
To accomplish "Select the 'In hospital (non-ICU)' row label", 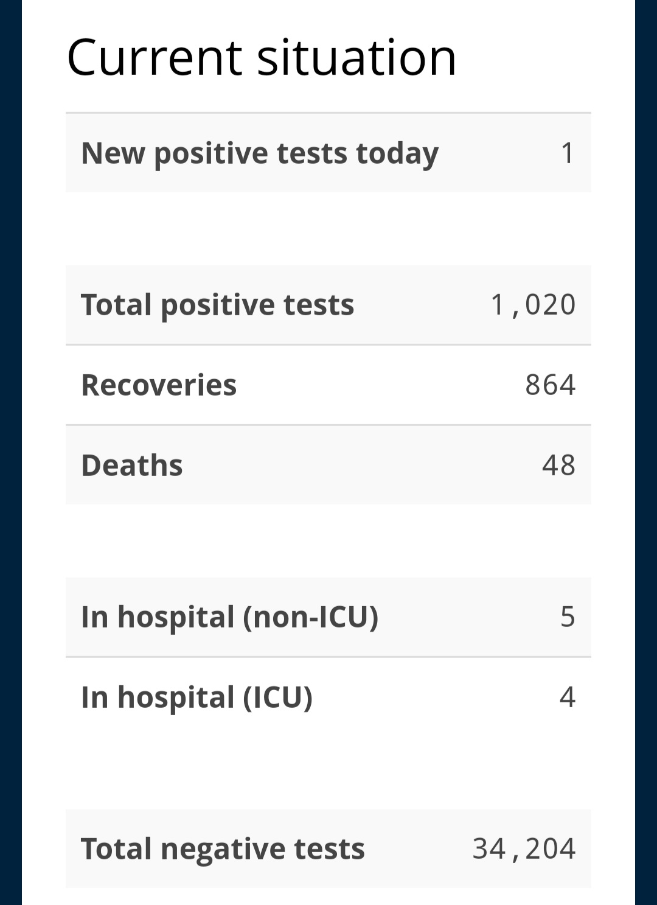I will pos(230,617).
